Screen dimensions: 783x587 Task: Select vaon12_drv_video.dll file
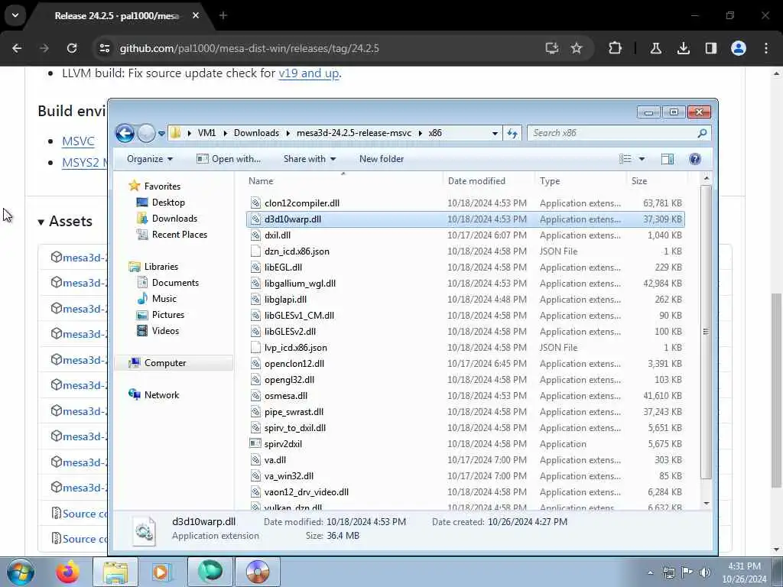tap(307, 491)
